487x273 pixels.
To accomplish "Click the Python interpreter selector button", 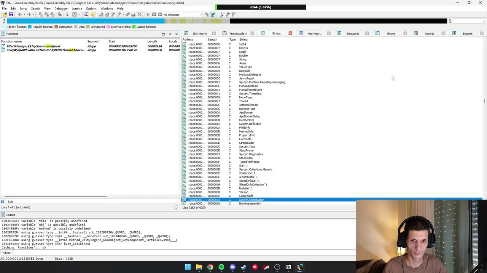I will [6, 253].
